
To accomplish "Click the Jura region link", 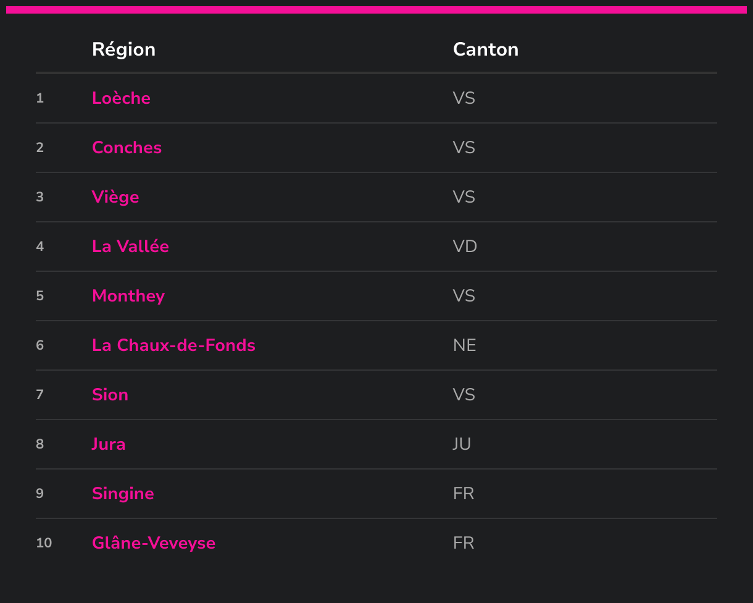I will point(109,444).
